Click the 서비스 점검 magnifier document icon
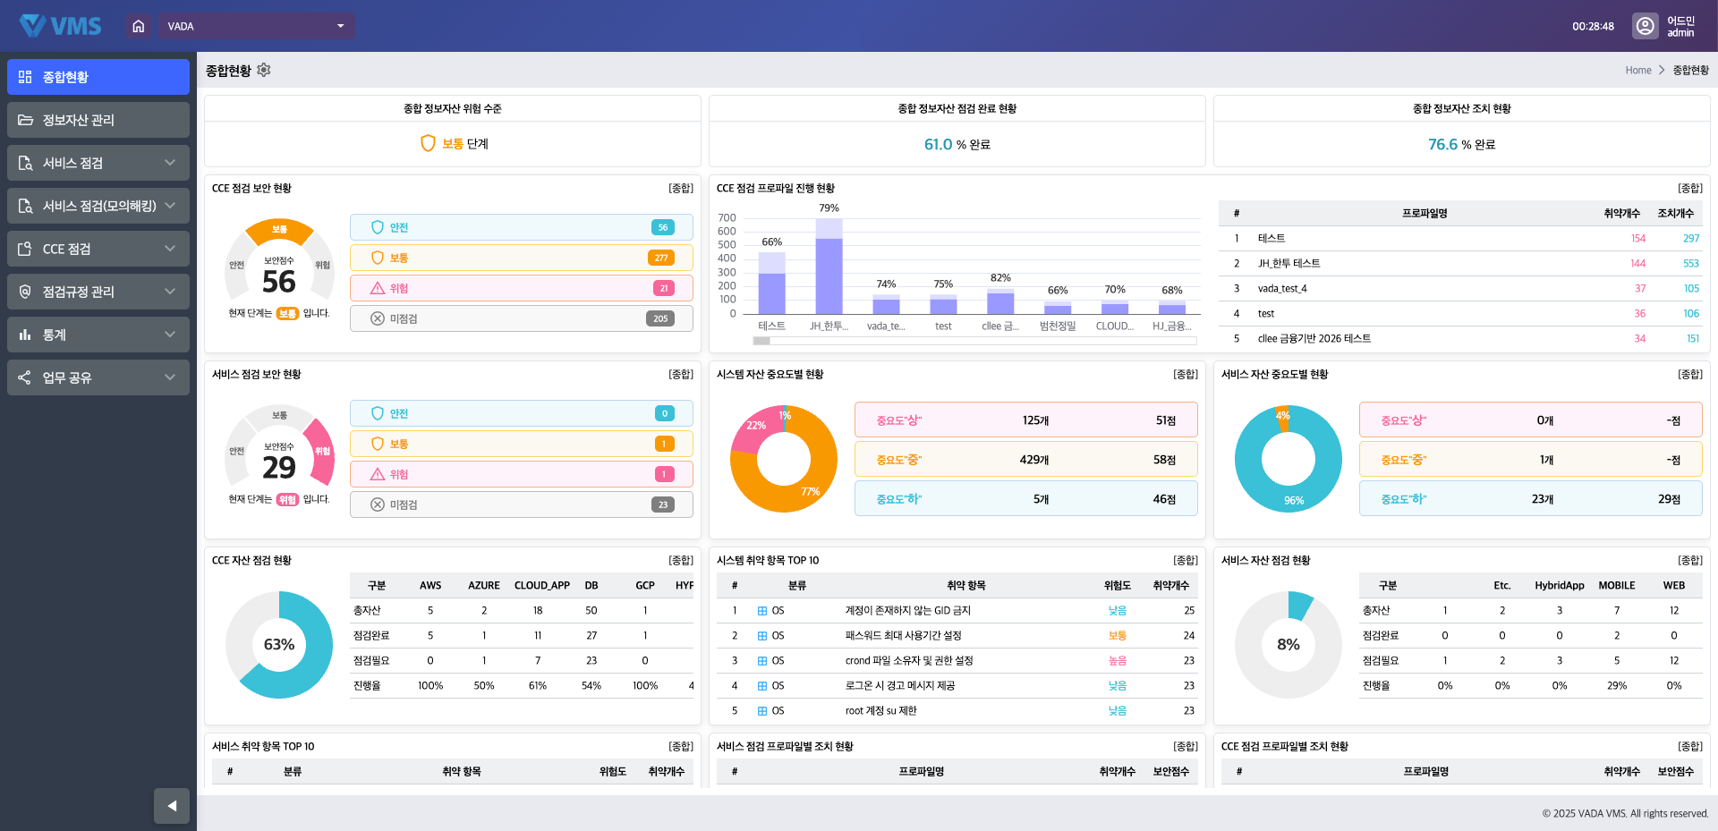The image size is (1718, 831). coord(25,163)
